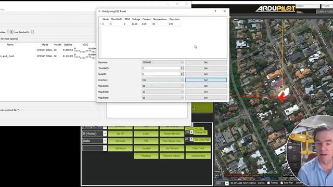Viewport: 333px width, 187px height.
Task: Click the NodeID input field
Action: 161,74
